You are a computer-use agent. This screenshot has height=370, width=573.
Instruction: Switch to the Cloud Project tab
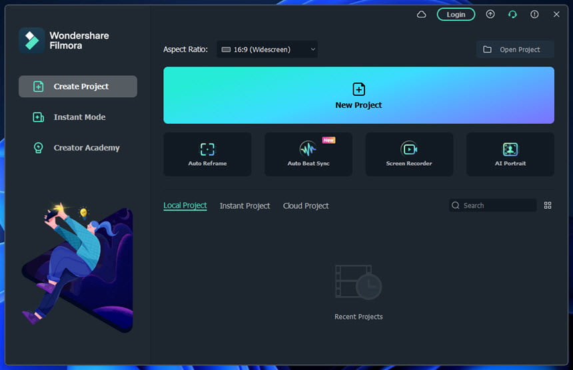pyautogui.click(x=306, y=206)
